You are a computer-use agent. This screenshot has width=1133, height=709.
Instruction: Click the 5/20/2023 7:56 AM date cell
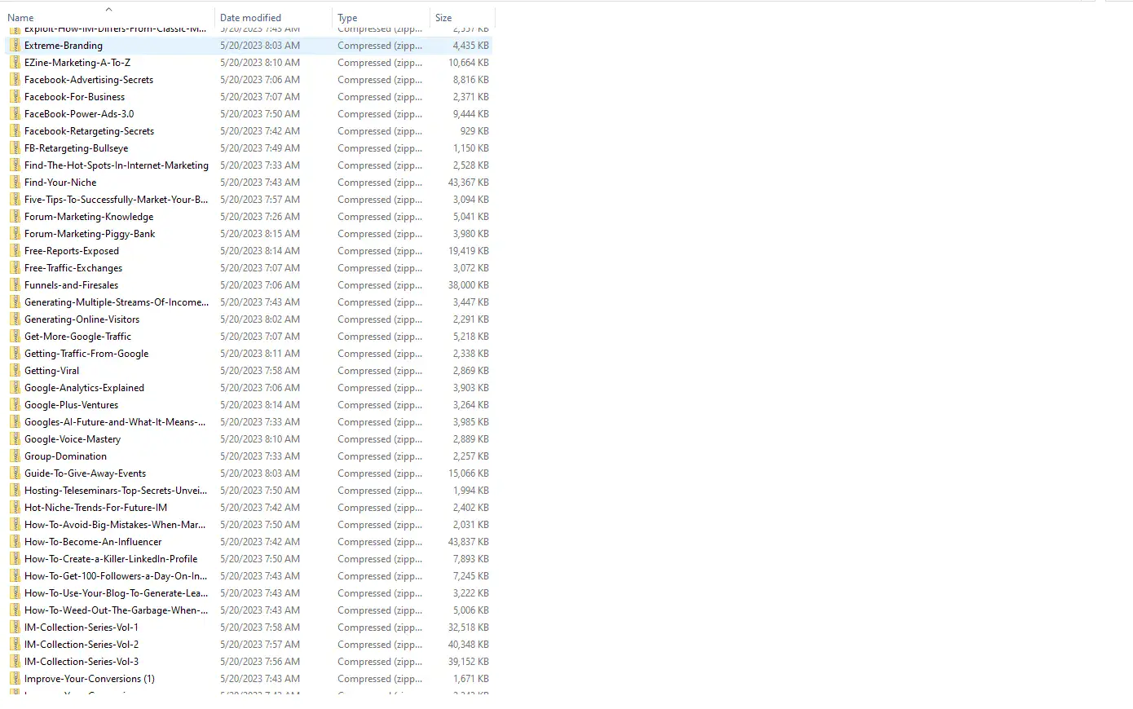[260, 662]
